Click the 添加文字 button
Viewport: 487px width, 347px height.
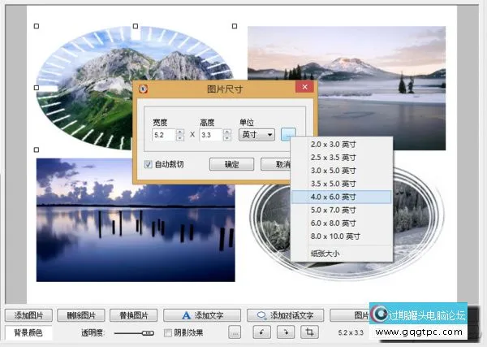coord(202,315)
